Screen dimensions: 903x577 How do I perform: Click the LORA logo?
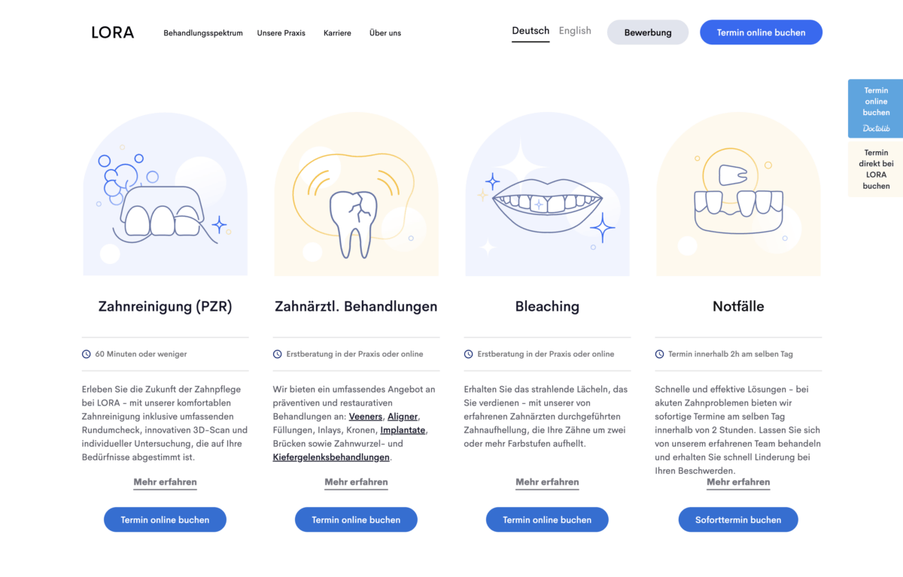(x=112, y=32)
